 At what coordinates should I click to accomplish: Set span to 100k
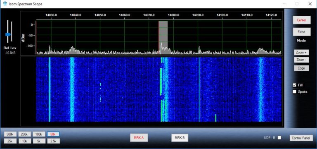pos(39,134)
